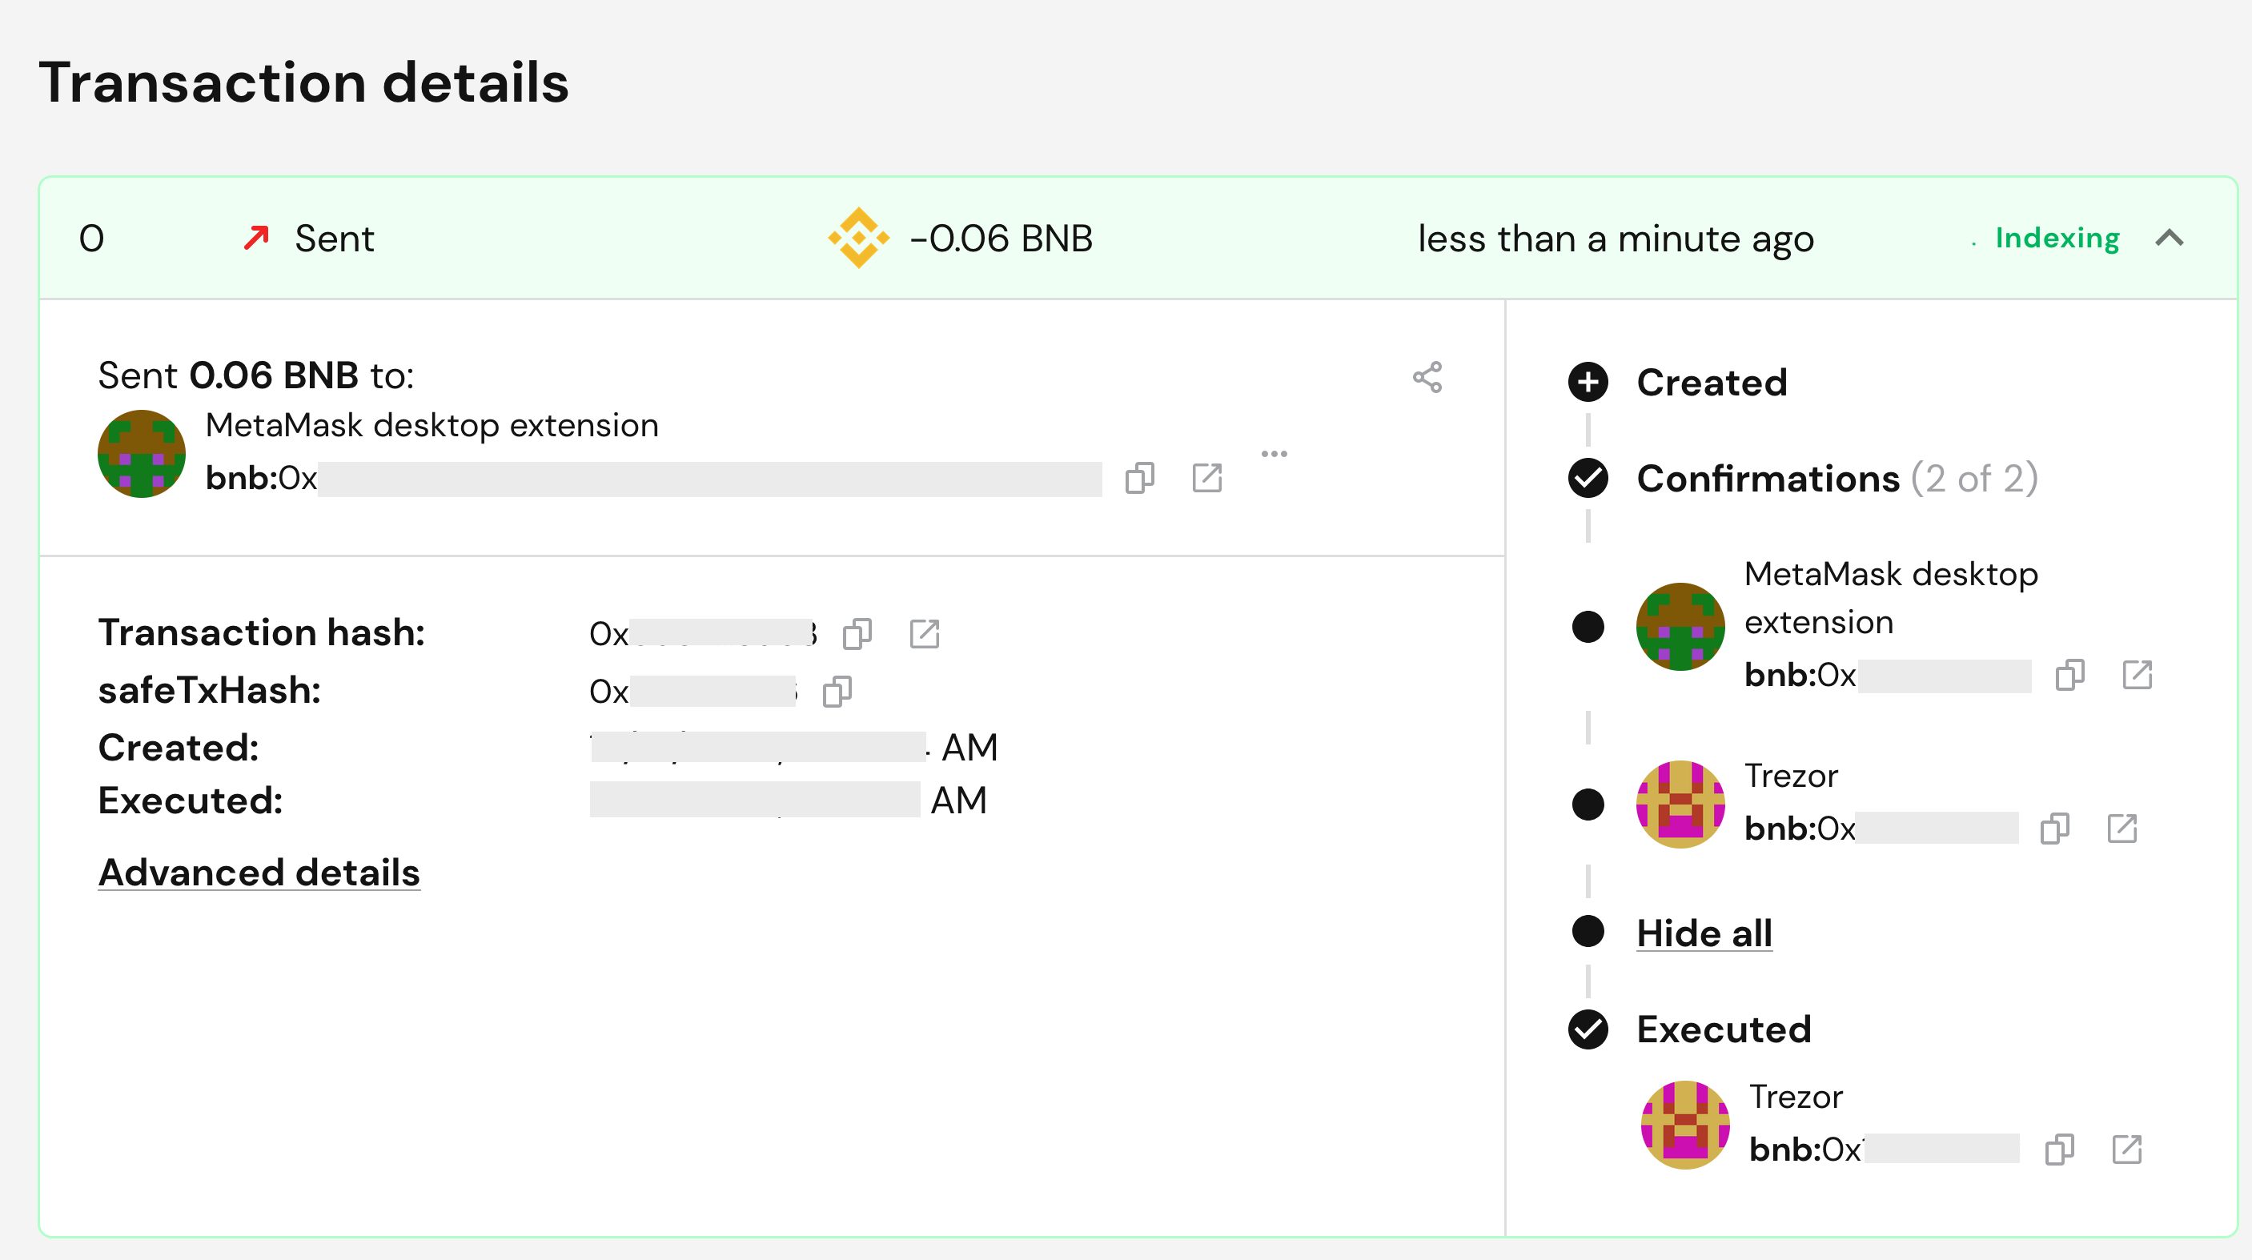This screenshot has height=1260, width=2252.
Task: Collapse the transaction with chevron arrow
Action: click(2169, 238)
